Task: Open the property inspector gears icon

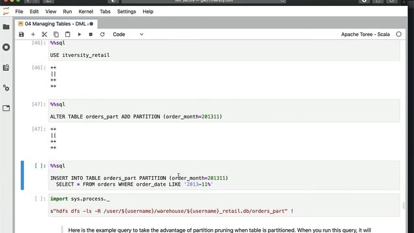Action: pyautogui.click(x=6, y=88)
